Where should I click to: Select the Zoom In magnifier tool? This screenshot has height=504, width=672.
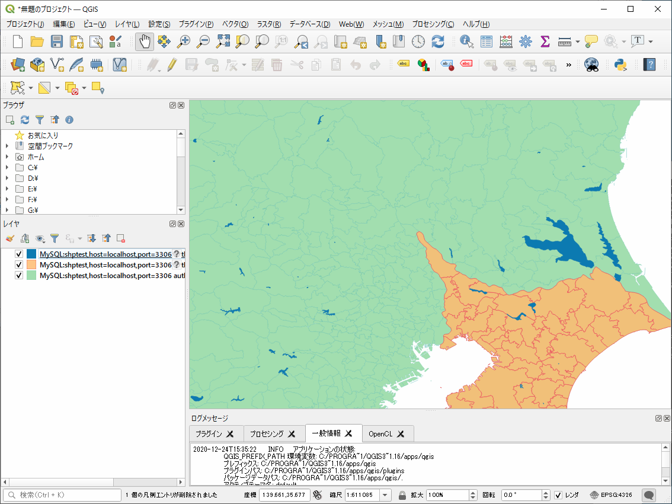click(x=184, y=42)
